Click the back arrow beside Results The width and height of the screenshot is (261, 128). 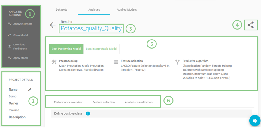pos(53,25)
